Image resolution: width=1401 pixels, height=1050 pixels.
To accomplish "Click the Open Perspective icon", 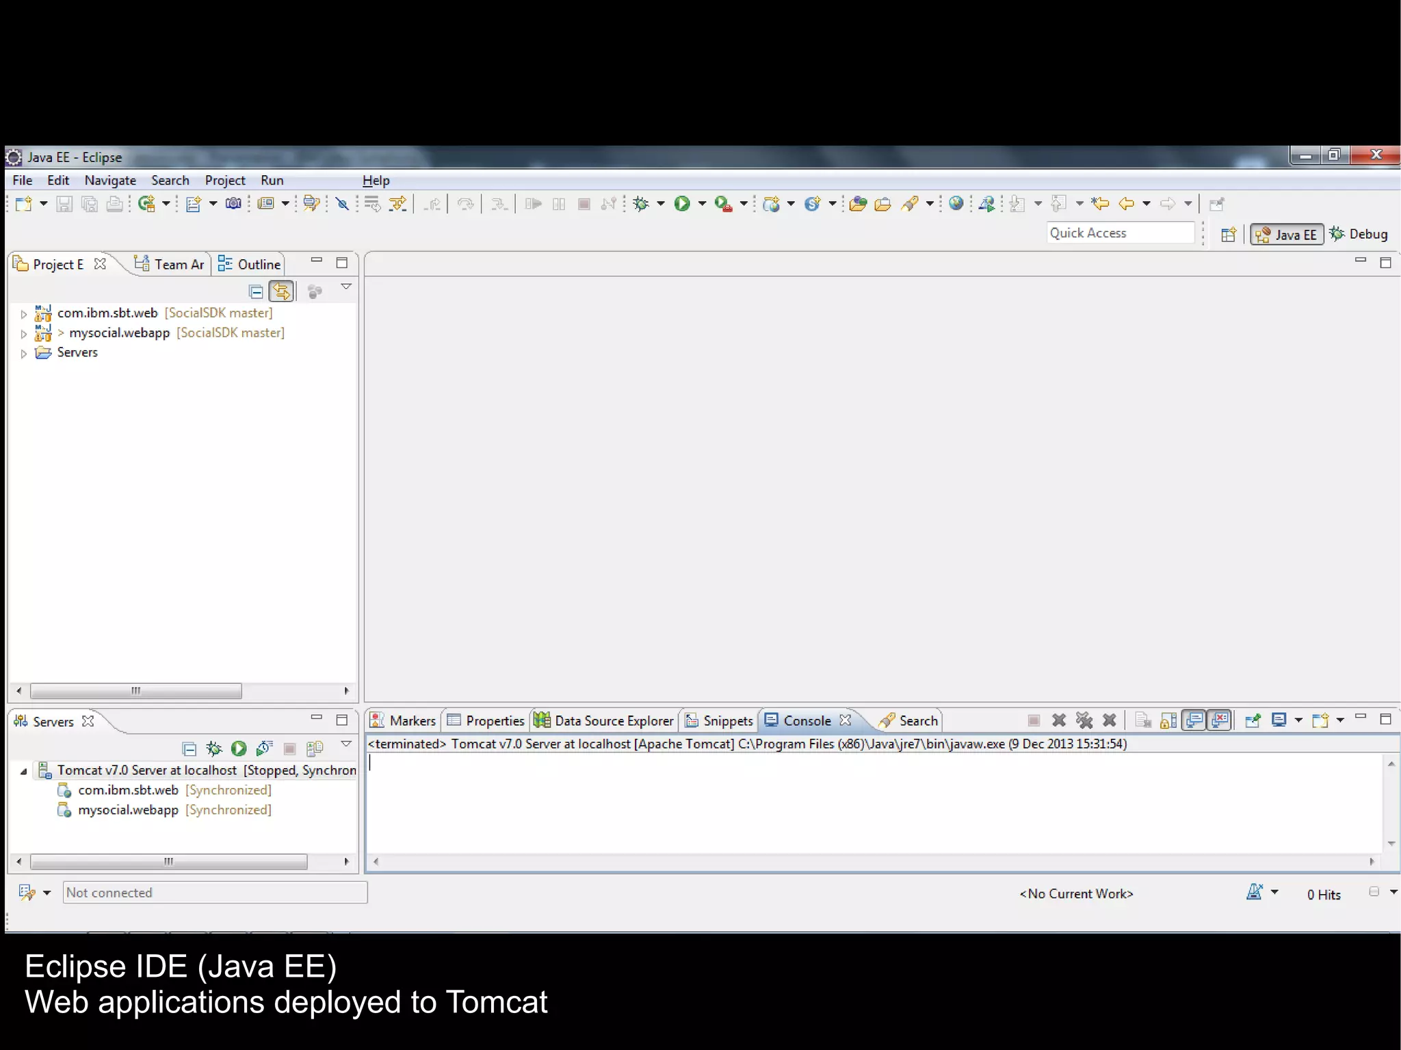I will click(1229, 235).
